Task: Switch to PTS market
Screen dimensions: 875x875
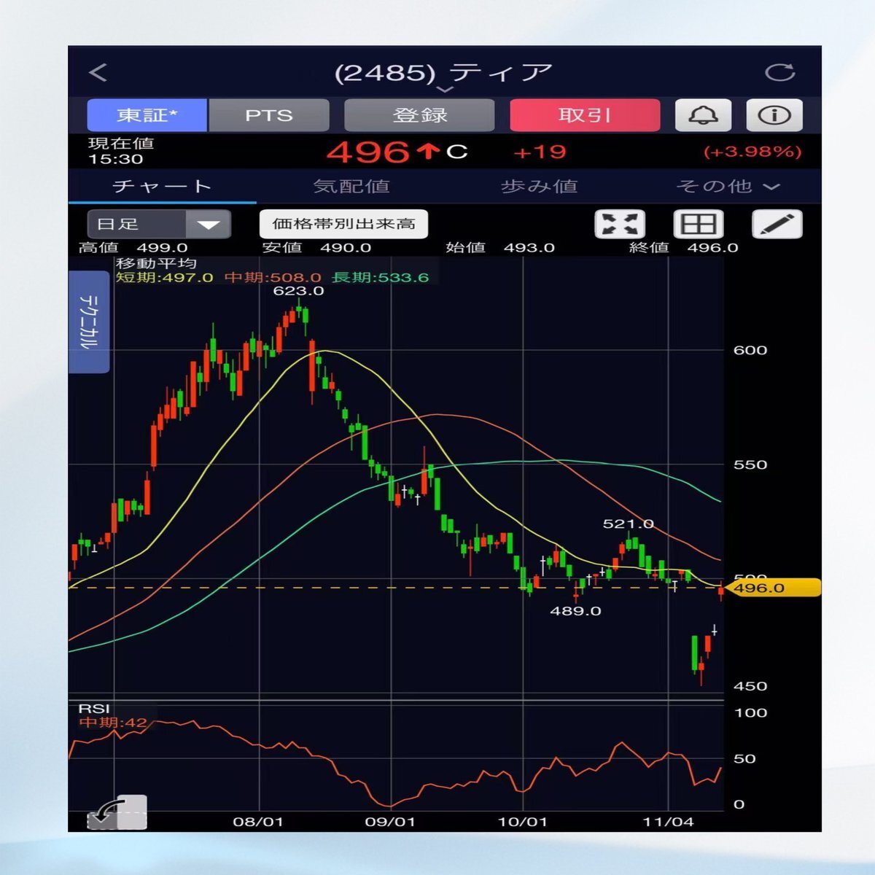Action: (x=269, y=115)
